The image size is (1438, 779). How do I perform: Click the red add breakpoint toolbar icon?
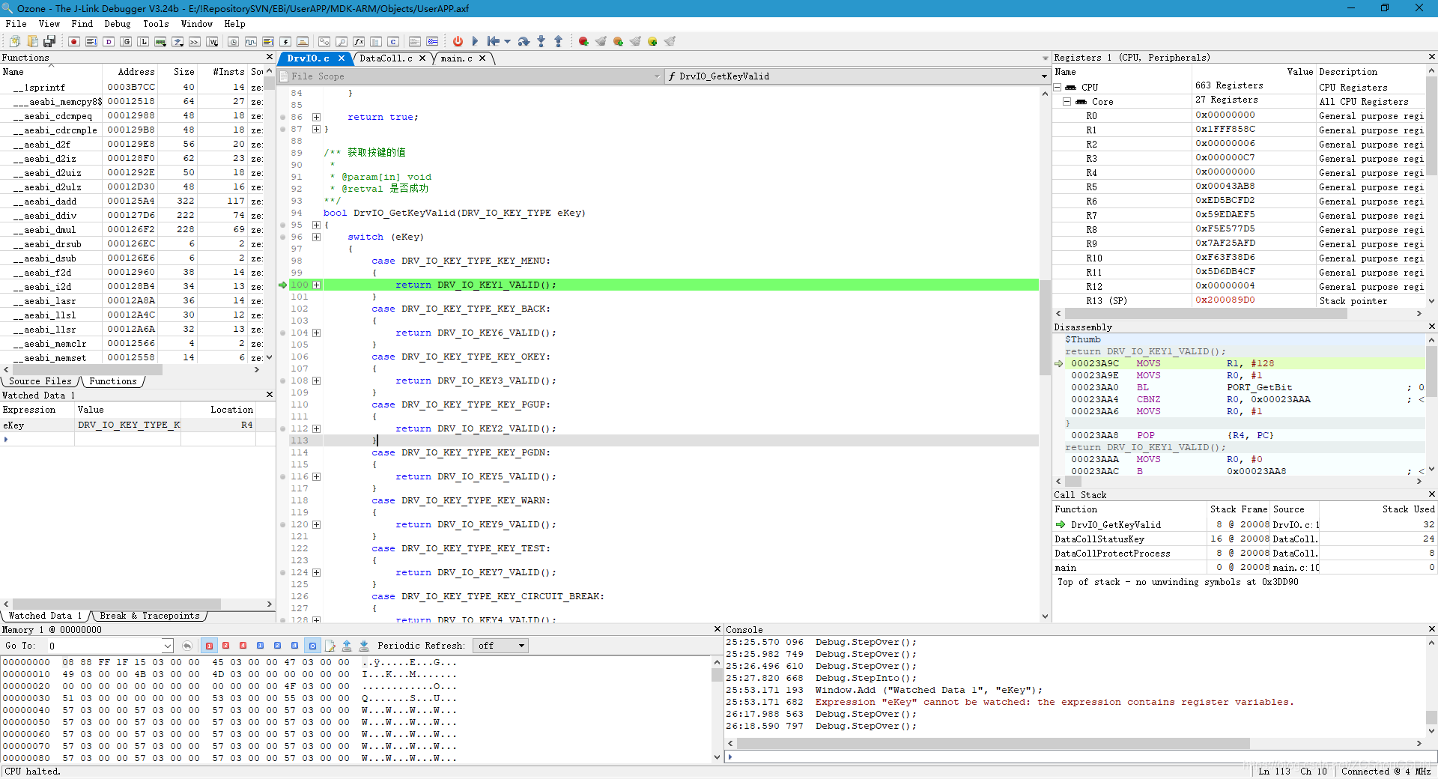(583, 41)
